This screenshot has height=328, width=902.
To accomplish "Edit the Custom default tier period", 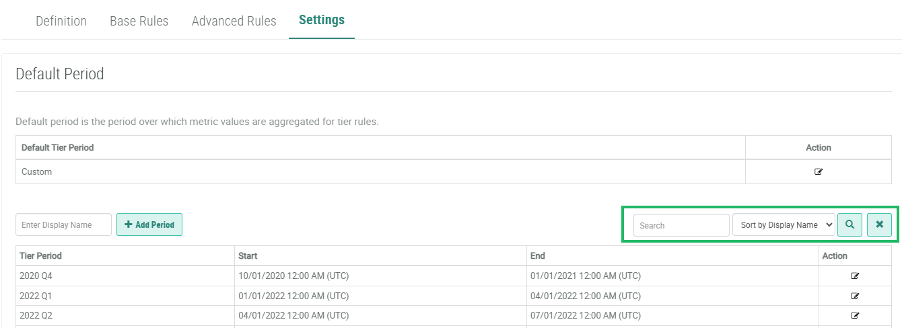I will click(818, 172).
